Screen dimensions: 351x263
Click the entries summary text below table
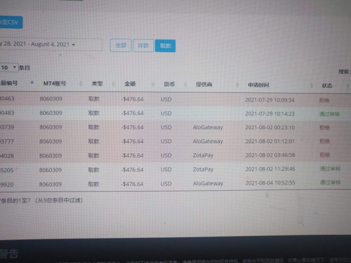[42, 200]
